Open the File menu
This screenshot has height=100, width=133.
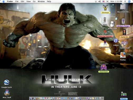click(x=17, y=1)
